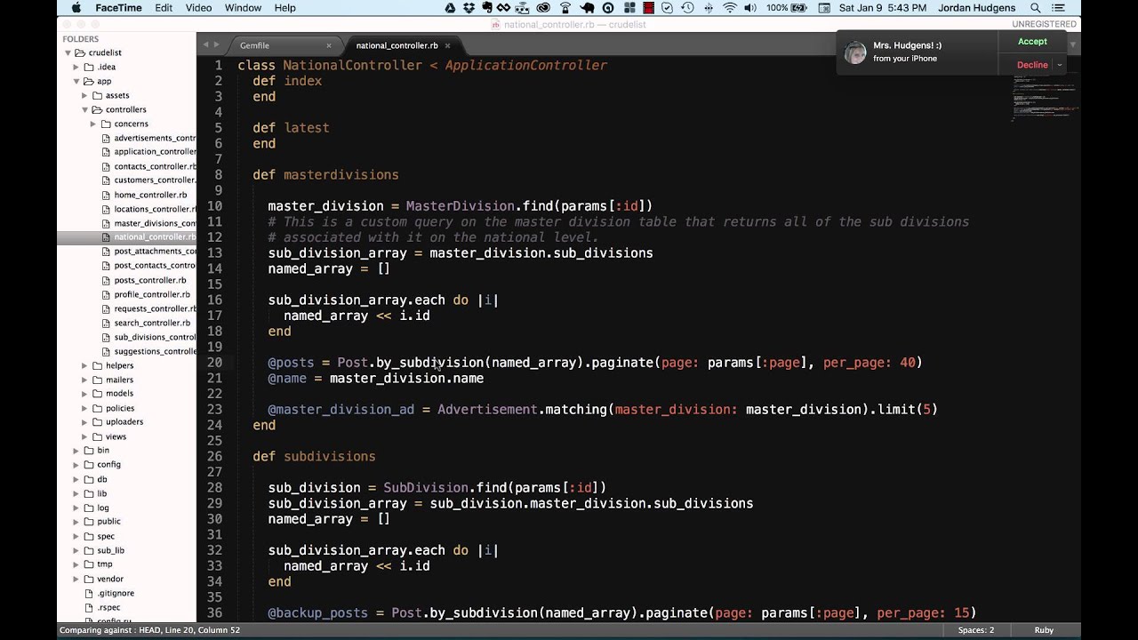
Task: Open search_controller.rb in sidebar
Action: click(152, 323)
